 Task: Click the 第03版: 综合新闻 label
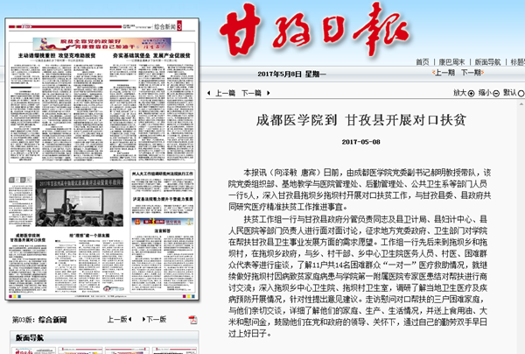coord(39,320)
